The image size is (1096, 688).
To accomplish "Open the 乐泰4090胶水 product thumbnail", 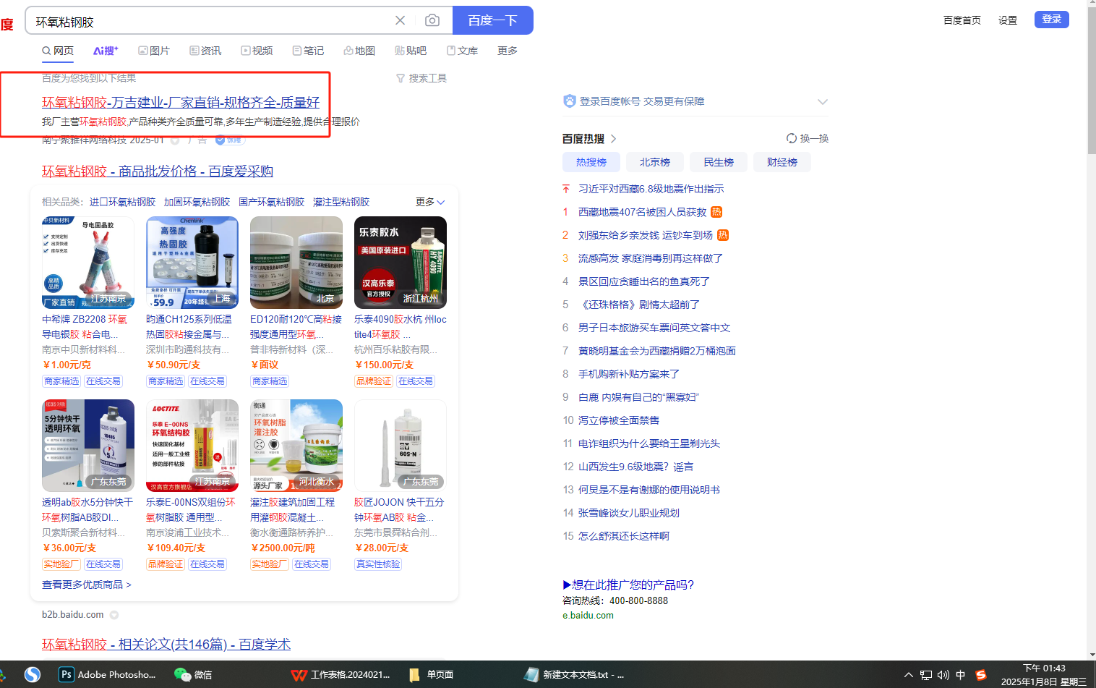I will 400,263.
